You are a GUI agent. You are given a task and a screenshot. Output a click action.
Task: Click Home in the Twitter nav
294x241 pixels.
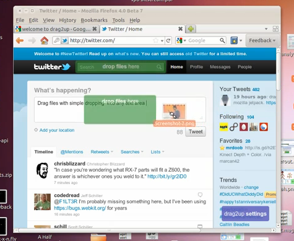pos(176,67)
